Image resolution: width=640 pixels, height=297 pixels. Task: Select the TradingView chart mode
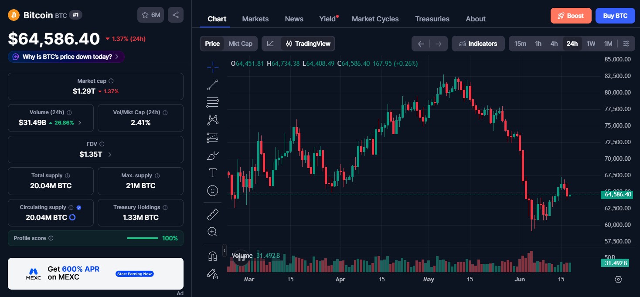coord(308,44)
